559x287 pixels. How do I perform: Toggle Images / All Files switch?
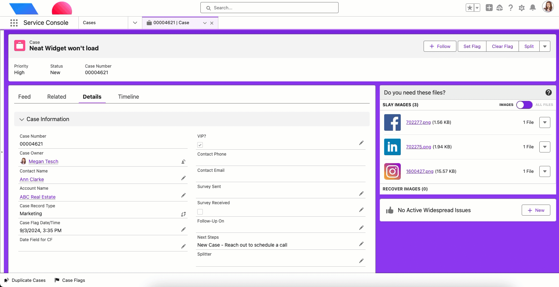point(524,105)
